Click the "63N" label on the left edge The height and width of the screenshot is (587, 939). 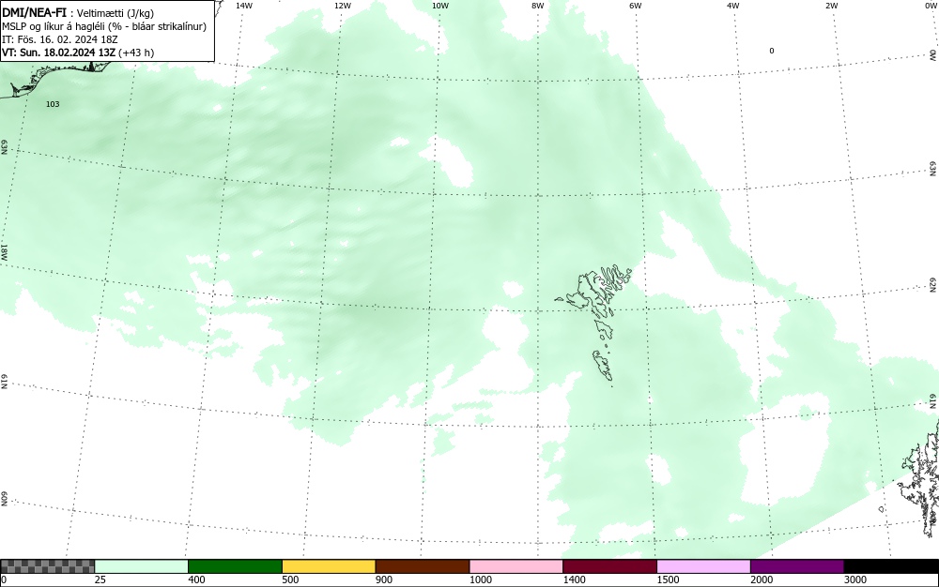(4, 147)
